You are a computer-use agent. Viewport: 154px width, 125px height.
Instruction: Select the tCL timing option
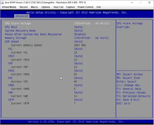coord(10,49)
